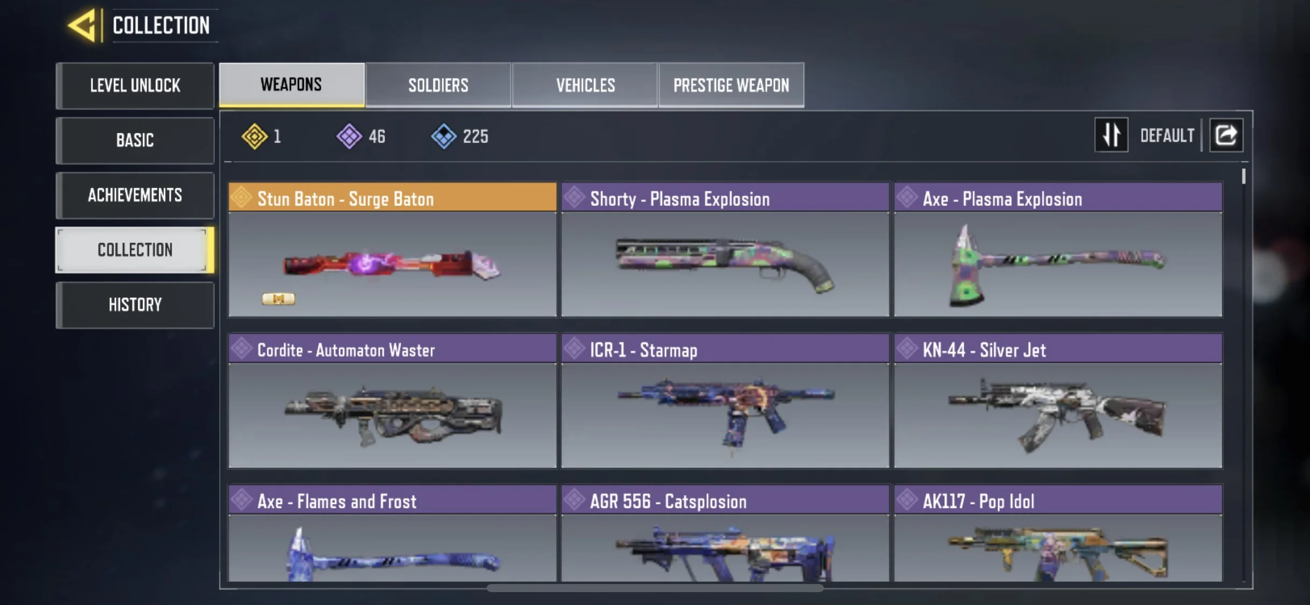Click the yellow back arrow icon
Viewport: 1310px width, 605px height.
(x=83, y=25)
